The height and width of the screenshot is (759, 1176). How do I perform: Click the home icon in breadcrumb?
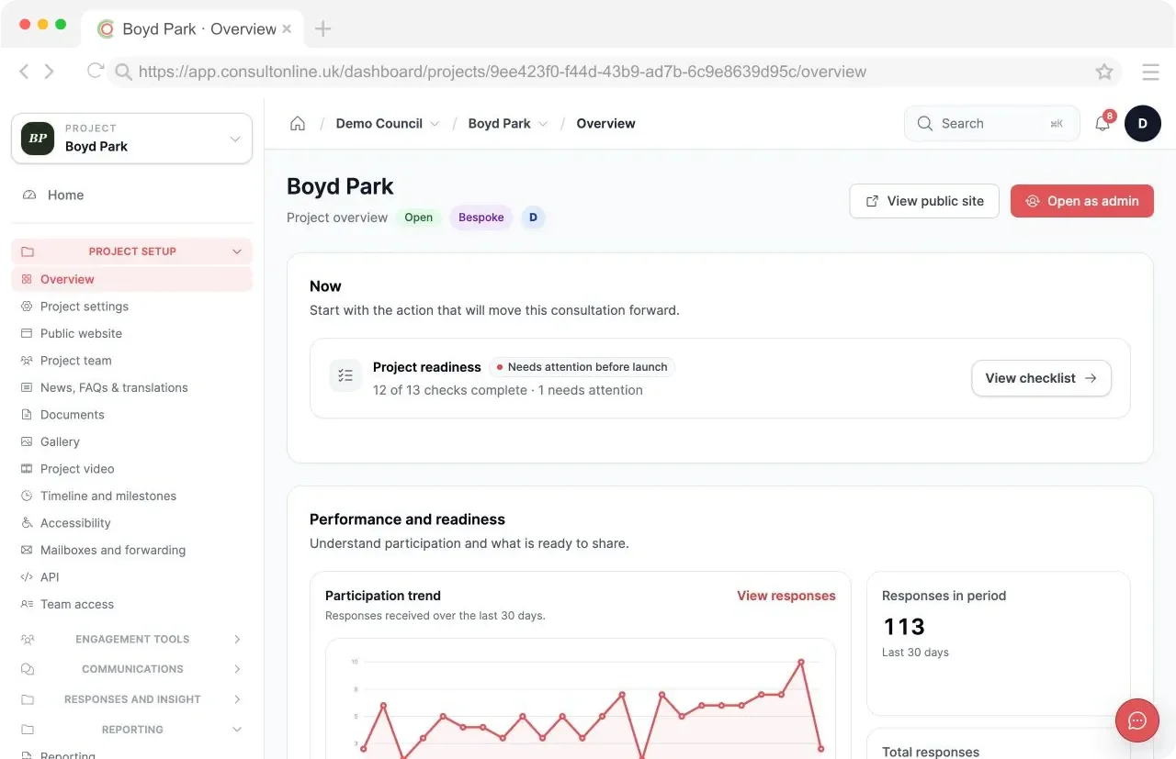click(298, 124)
